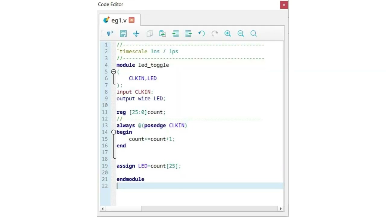Click line number 19 in the gutter
Image resolution: width=386 pixels, height=217 pixels.
point(105,166)
